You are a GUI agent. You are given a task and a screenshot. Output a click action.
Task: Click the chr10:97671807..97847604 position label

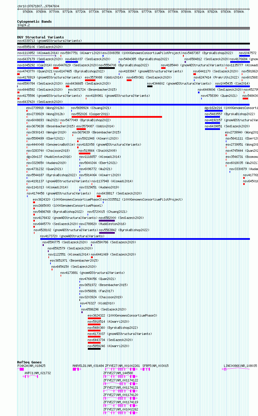click(38, 6)
